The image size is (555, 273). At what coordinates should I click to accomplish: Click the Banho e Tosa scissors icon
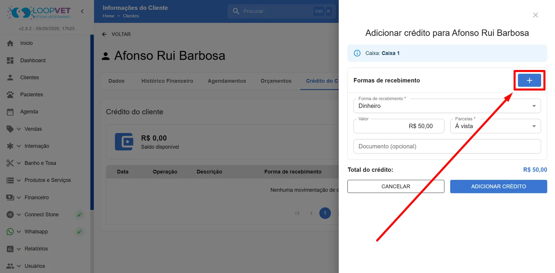tap(10, 163)
